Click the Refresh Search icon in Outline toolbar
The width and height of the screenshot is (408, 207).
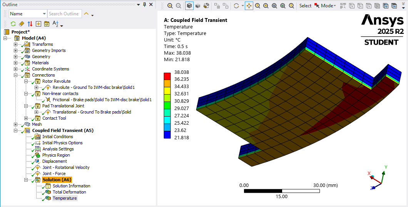(x=13, y=24)
